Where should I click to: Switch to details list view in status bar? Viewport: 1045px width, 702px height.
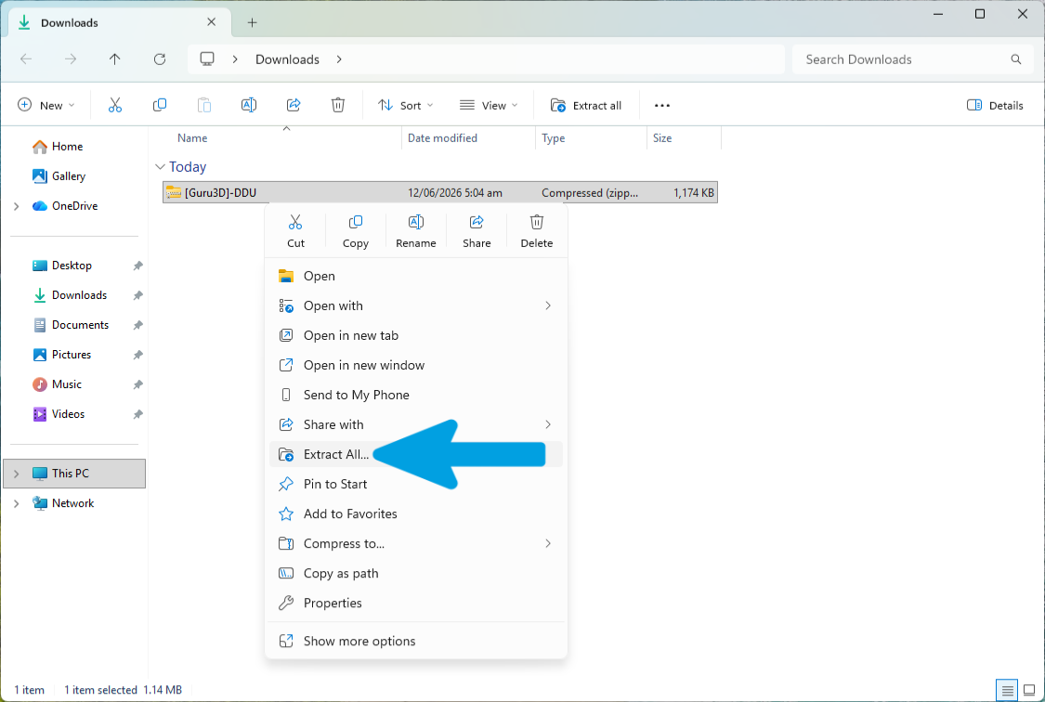[1007, 690]
